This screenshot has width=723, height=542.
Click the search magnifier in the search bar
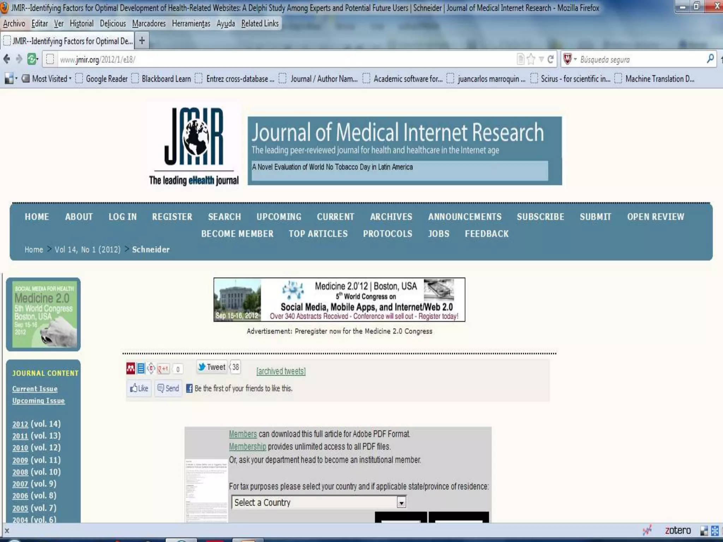point(710,59)
